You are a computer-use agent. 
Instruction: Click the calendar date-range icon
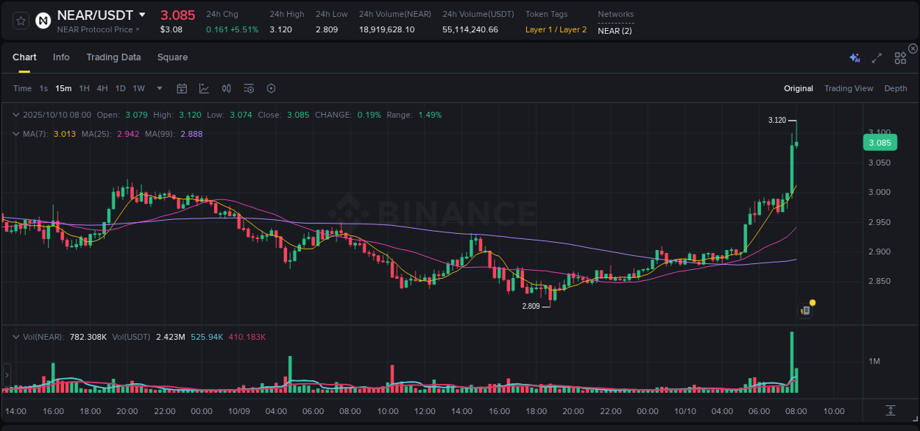click(x=182, y=88)
